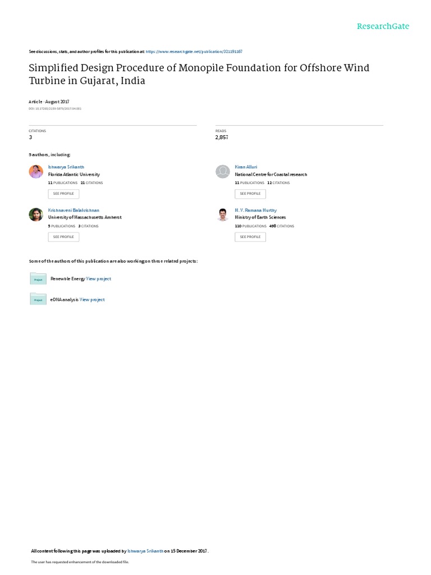Click See Profile under Florida Atlantic University

tap(63, 194)
